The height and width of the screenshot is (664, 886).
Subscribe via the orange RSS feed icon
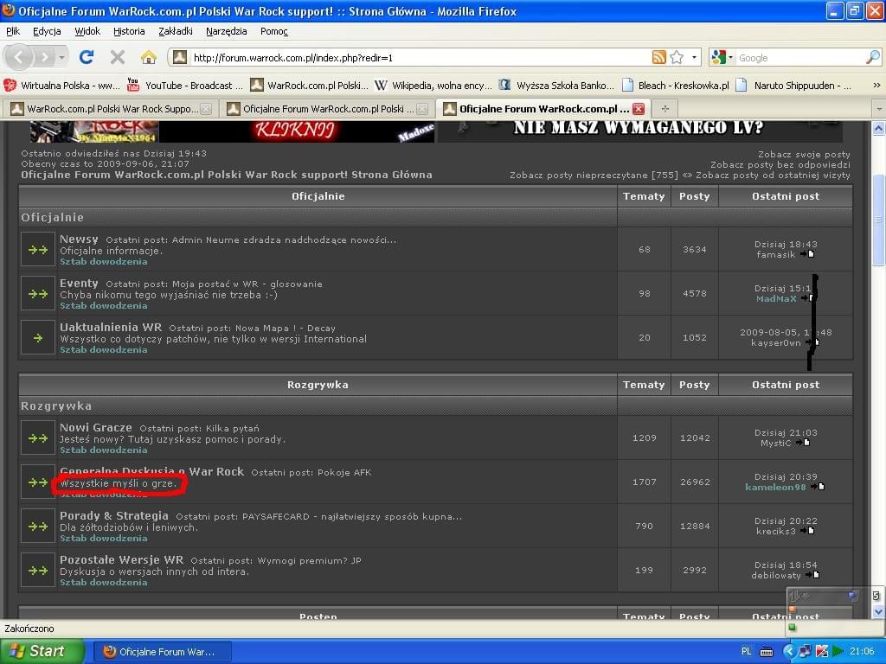click(x=658, y=57)
